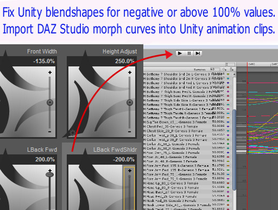
Task: Click the LBack Fwd slider handle
Action: tap(50, 174)
